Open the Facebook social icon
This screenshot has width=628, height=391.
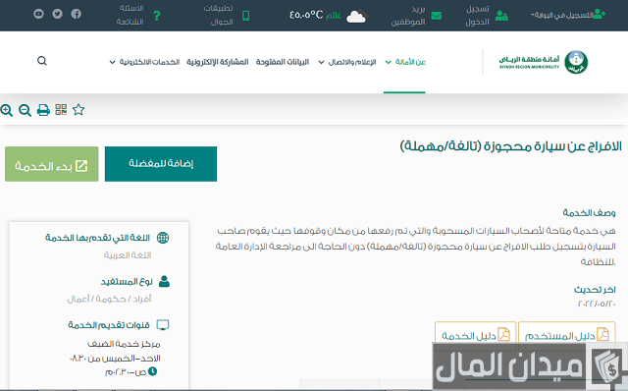pos(77,14)
